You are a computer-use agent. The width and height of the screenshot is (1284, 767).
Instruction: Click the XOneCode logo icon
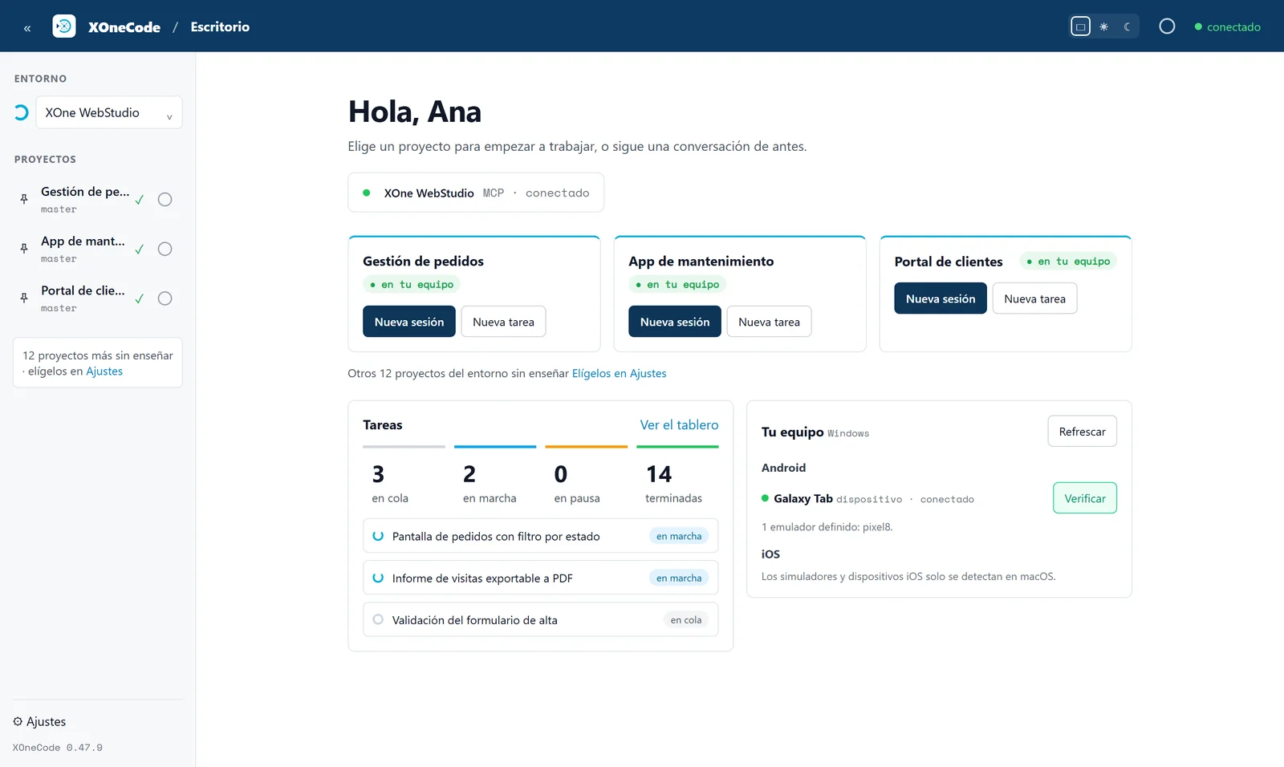64,26
